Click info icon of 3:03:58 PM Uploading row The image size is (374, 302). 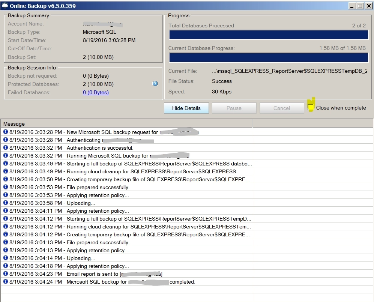[x=6, y=203]
